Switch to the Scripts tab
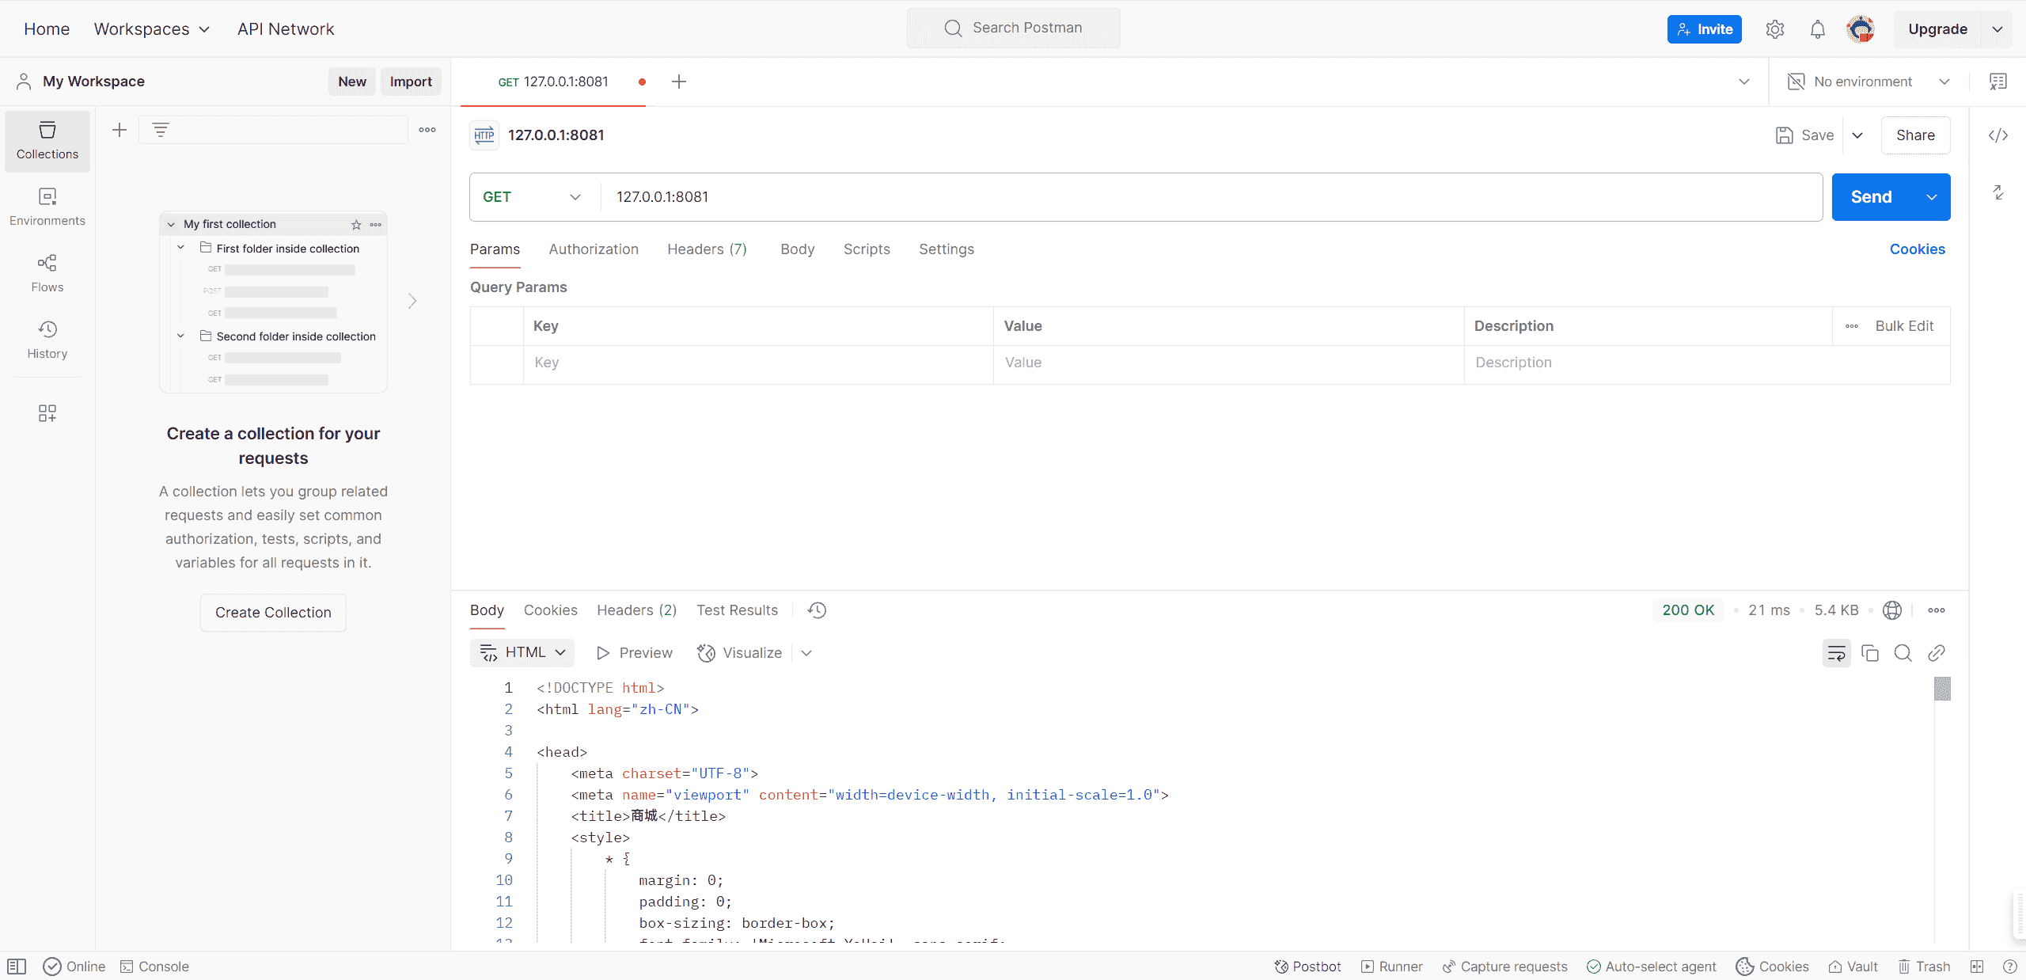This screenshot has width=2026, height=980. point(867,249)
